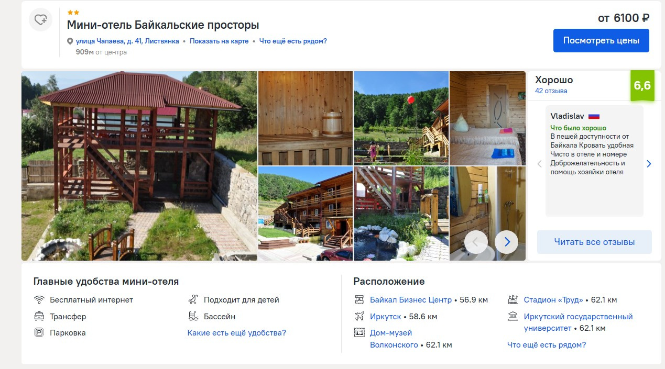The width and height of the screenshot is (665, 369).
Task: Click next photo arrow in gallery
Action: 506,242
